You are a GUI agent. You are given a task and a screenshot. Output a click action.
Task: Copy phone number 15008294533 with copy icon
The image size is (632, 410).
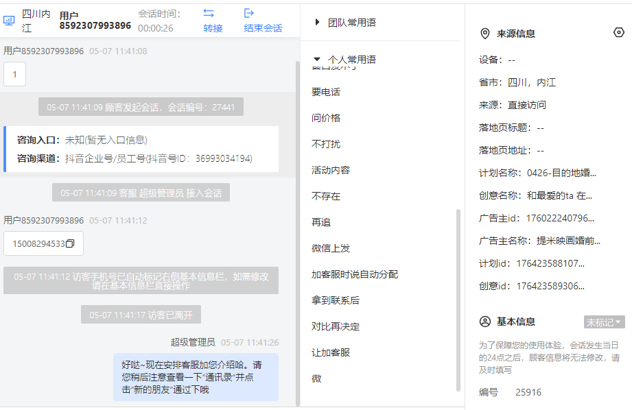70,243
